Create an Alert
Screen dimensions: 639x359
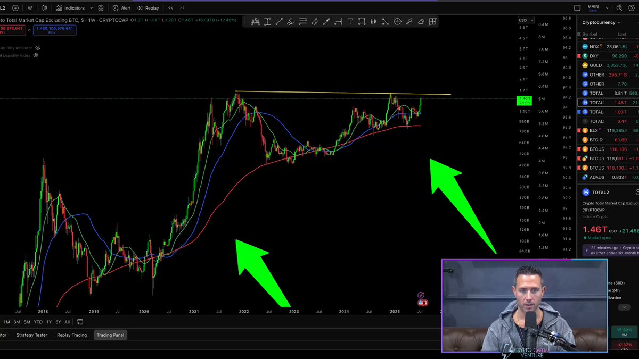point(122,8)
